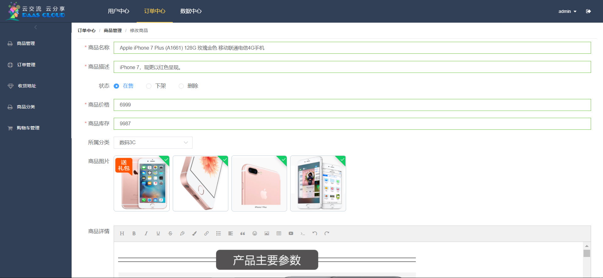This screenshot has height=278, width=603.
Task: Go to 商品管理 breadcrumb link
Action: [113, 30]
